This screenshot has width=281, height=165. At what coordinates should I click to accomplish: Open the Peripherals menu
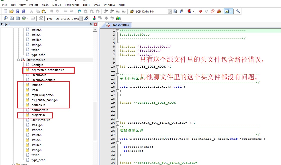pos(72,5)
